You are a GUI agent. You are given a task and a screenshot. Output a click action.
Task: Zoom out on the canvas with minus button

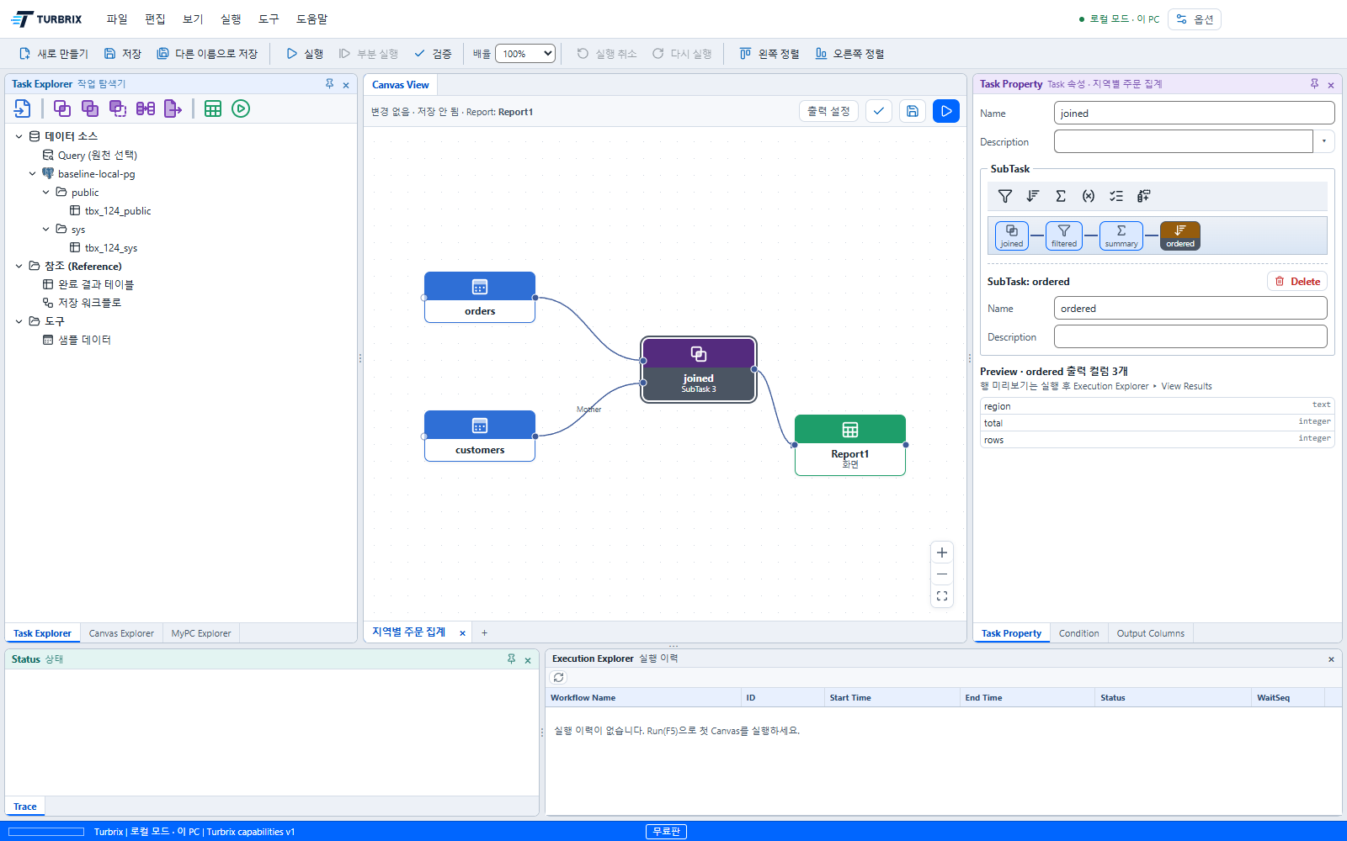(942, 574)
